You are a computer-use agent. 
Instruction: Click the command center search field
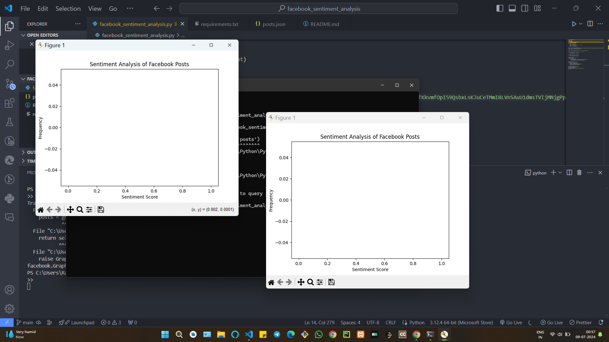tap(318, 9)
